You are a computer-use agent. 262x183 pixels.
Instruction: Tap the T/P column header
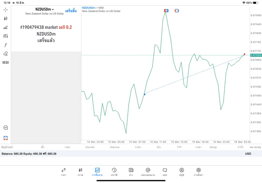pos(179,147)
